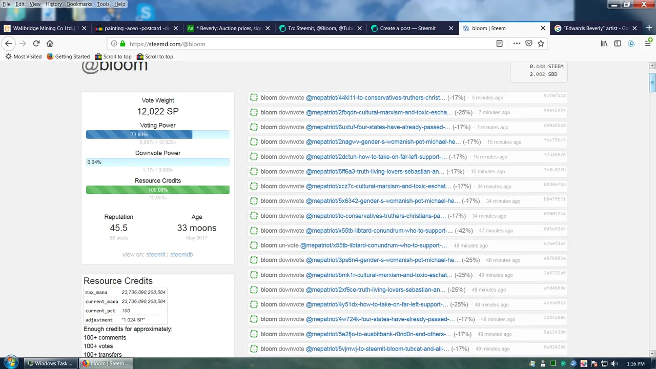
Task: Click the 12,022 SP vote weight value
Action: (x=158, y=111)
